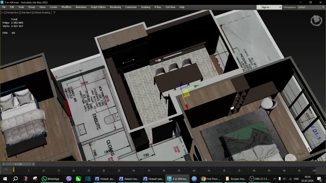The width and height of the screenshot is (326, 183).
Task: Open the Graph Editors menu
Action: [x=98, y=7]
